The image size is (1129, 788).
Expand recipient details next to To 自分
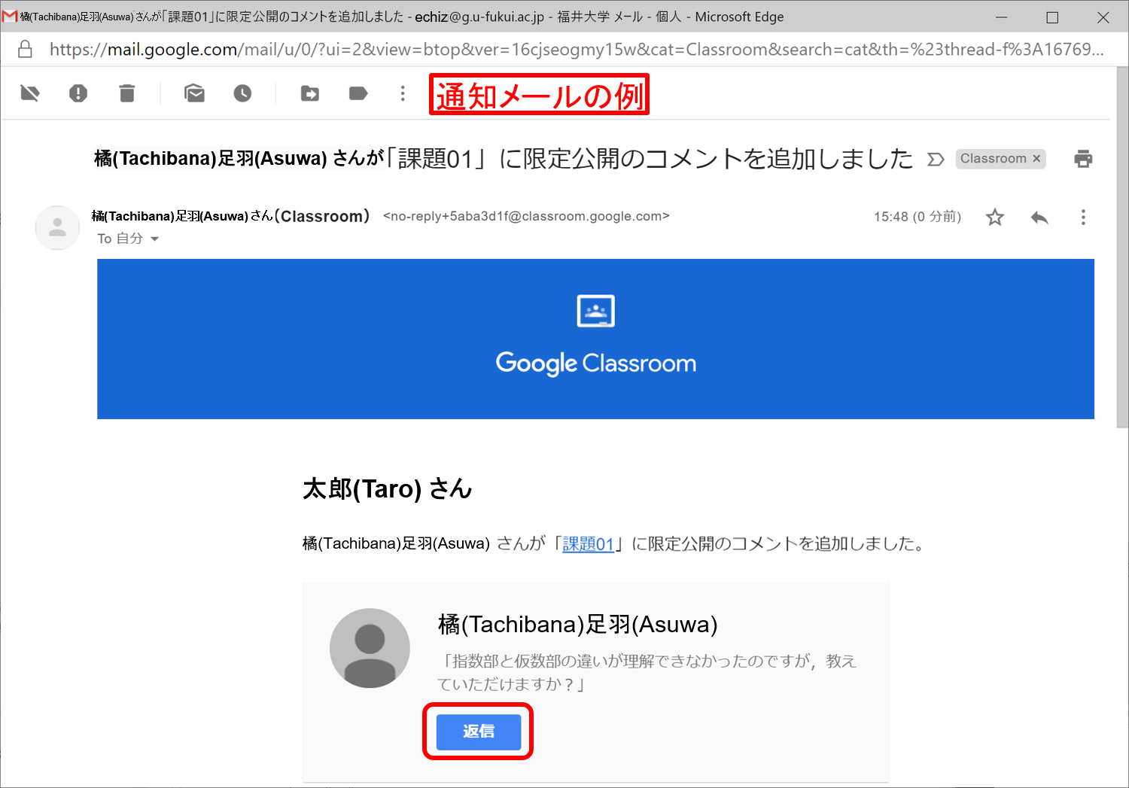(x=155, y=239)
